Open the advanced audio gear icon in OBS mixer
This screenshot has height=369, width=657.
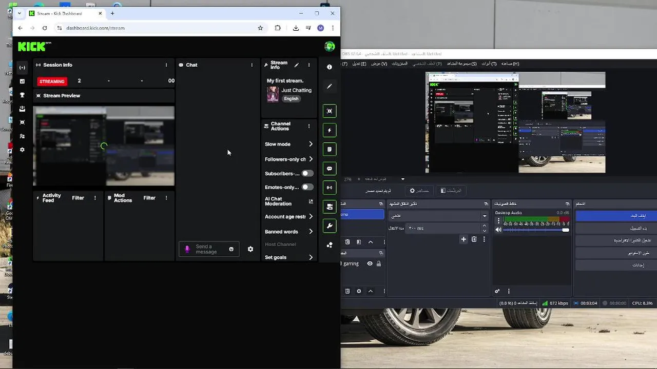tap(497, 291)
